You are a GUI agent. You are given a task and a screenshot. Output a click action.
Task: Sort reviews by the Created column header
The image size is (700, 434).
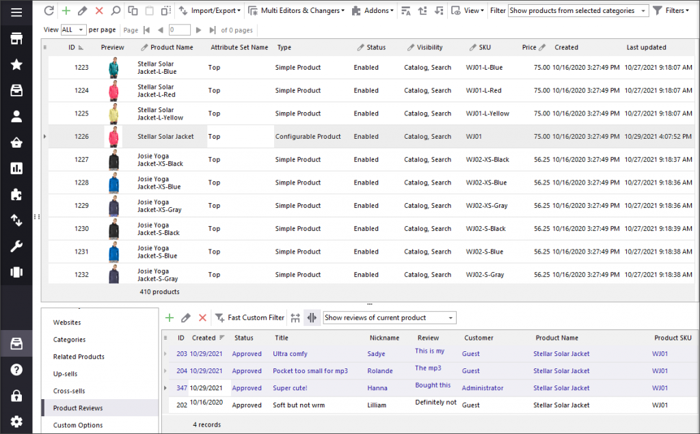tap(208, 338)
